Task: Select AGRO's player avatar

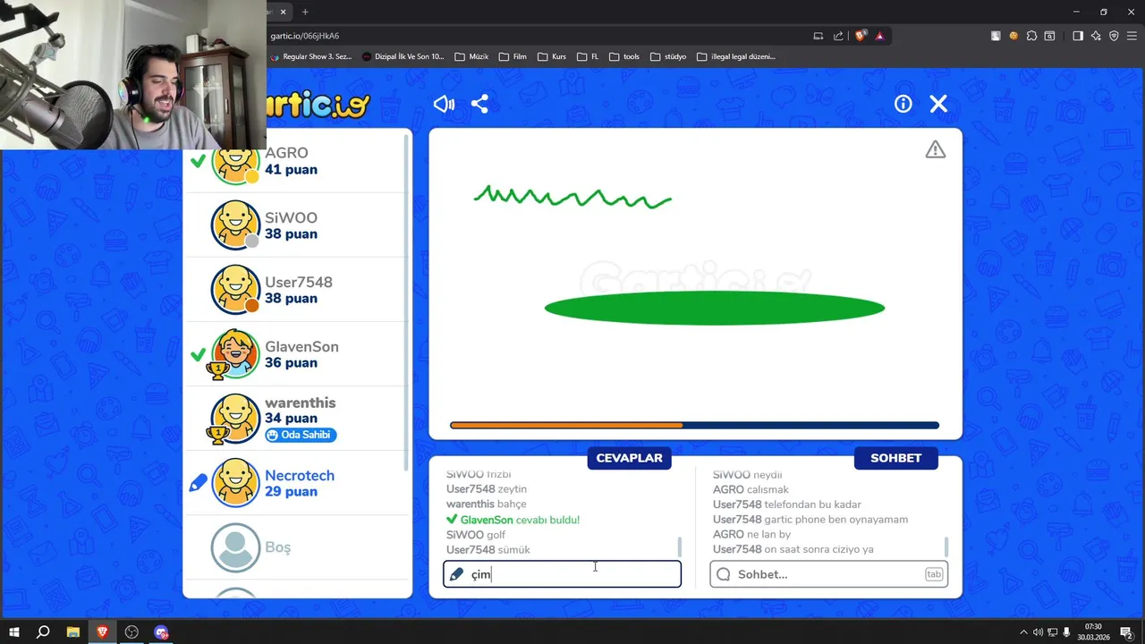Action: tap(235, 161)
